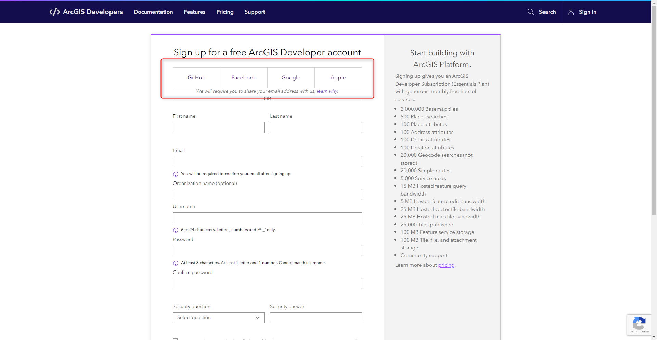Sign up with Facebook
Viewport: 657px width, 340px height.
click(244, 78)
